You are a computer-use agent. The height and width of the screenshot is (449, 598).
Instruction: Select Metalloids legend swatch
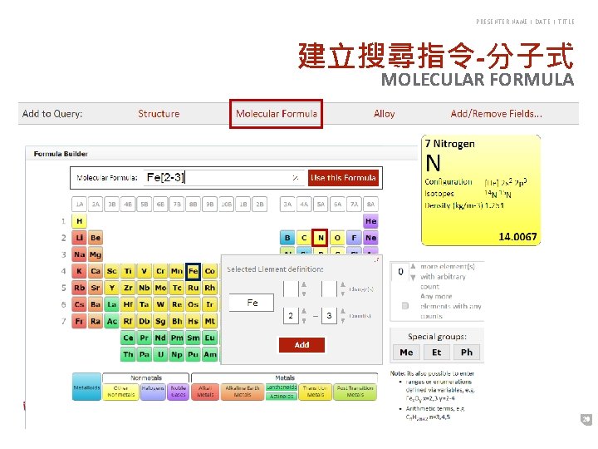click(x=86, y=387)
